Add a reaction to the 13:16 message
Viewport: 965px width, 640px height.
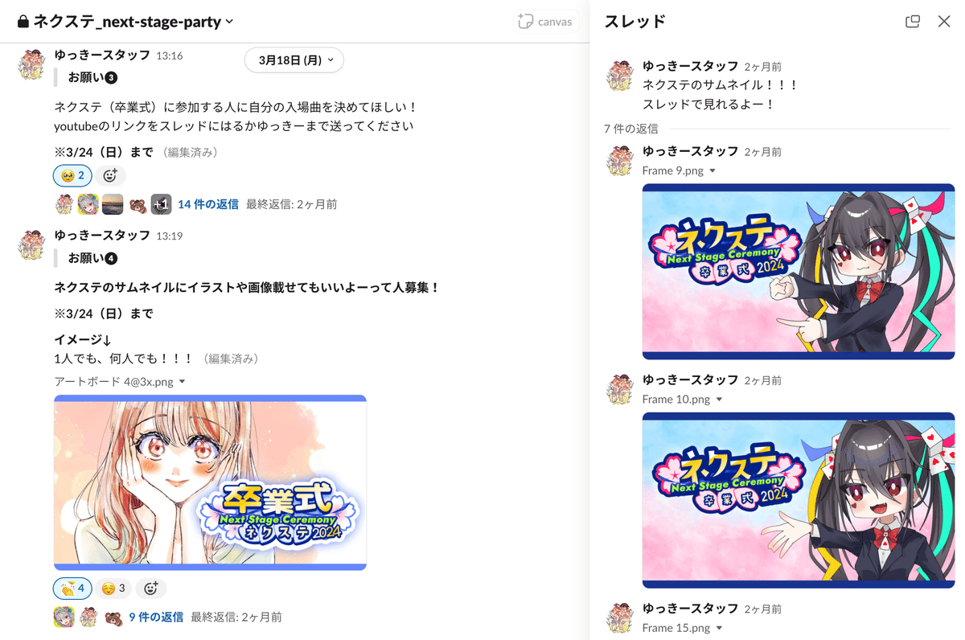point(110,175)
